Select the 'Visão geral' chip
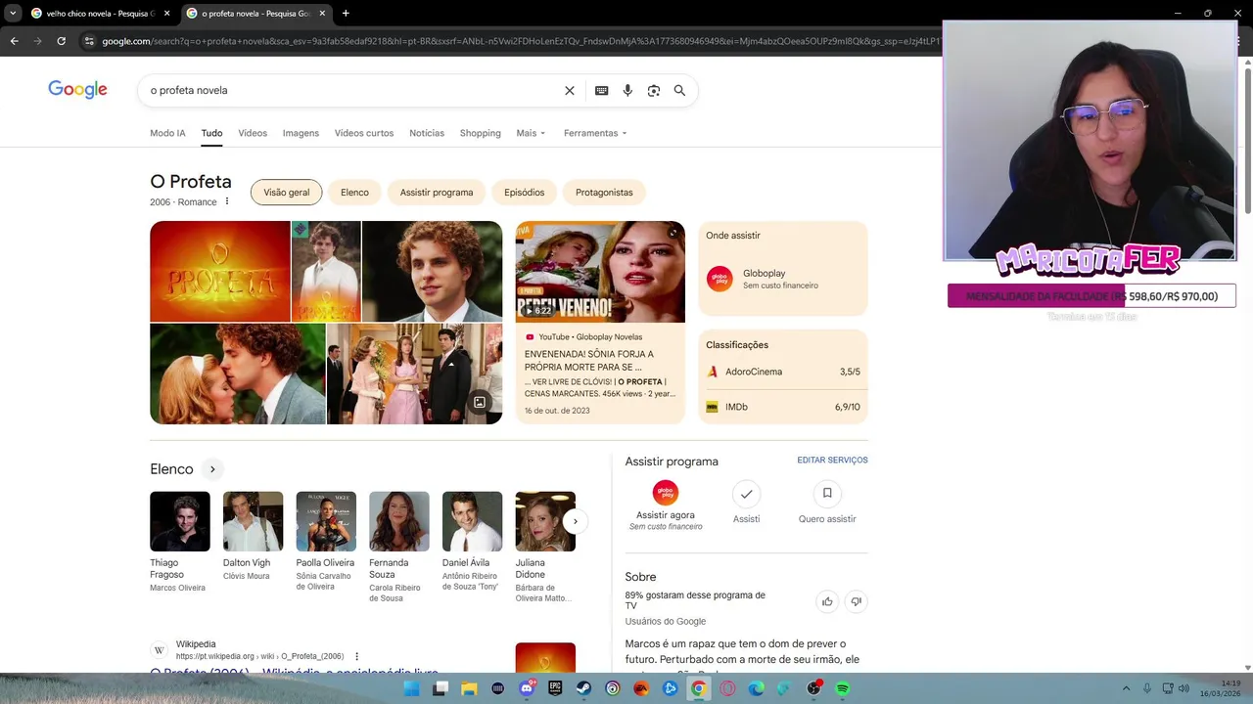The width and height of the screenshot is (1253, 704). coord(286,193)
